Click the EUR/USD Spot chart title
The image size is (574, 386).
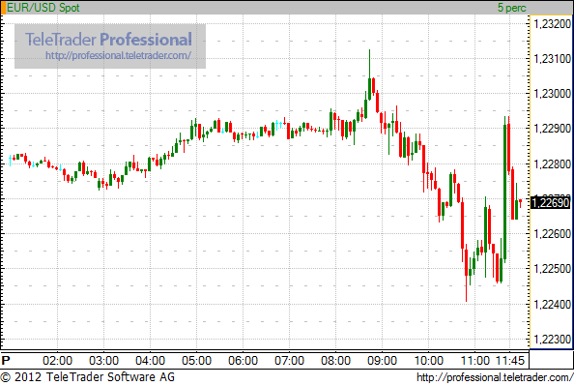click(x=43, y=8)
